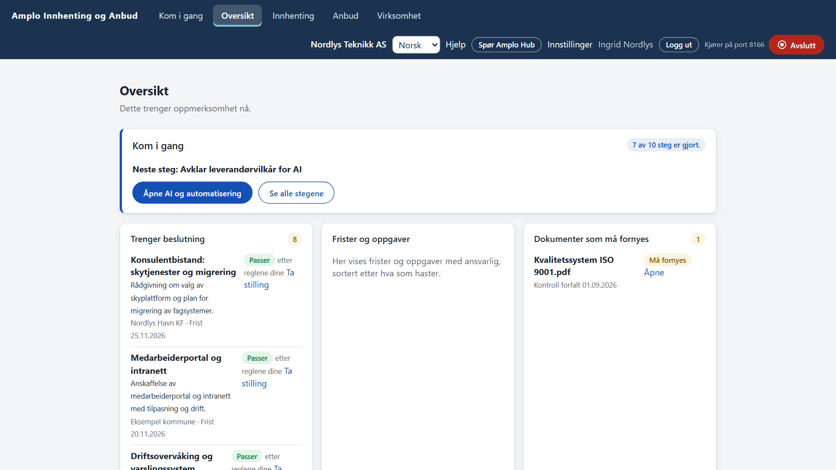Click the Passer badge for Konsulentbistand
This screenshot has height=470, width=836.
pos(259,260)
